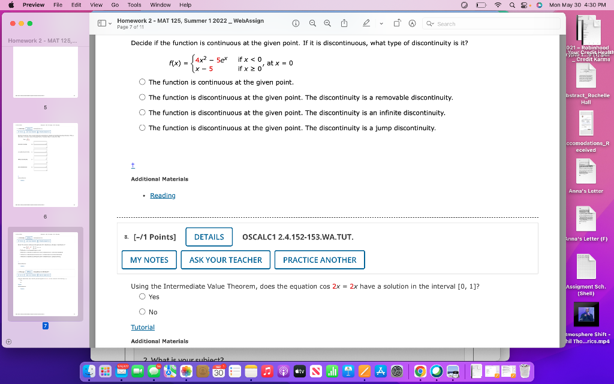
Task: Open Podcasts from the Dock
Action: click(x=284, y=371)
